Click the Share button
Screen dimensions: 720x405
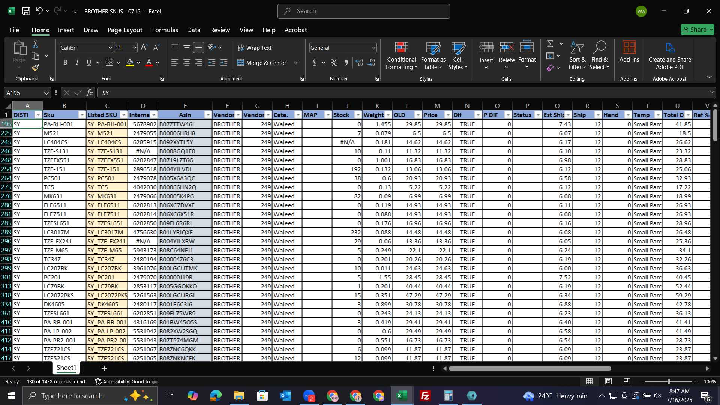697,30
